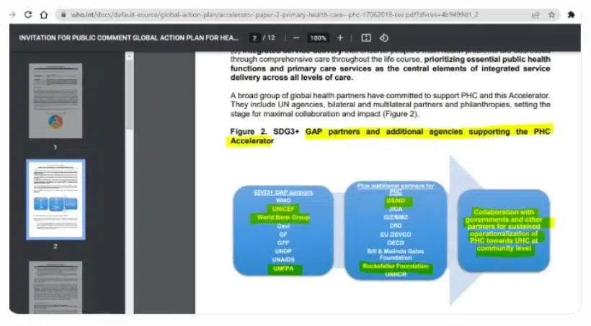Go to the browser home page icon
Viewport: 591px width, 326px height.
point(44,14)
